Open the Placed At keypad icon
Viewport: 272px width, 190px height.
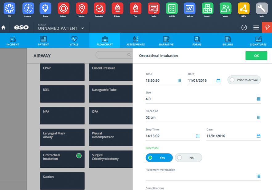(258, 118)
